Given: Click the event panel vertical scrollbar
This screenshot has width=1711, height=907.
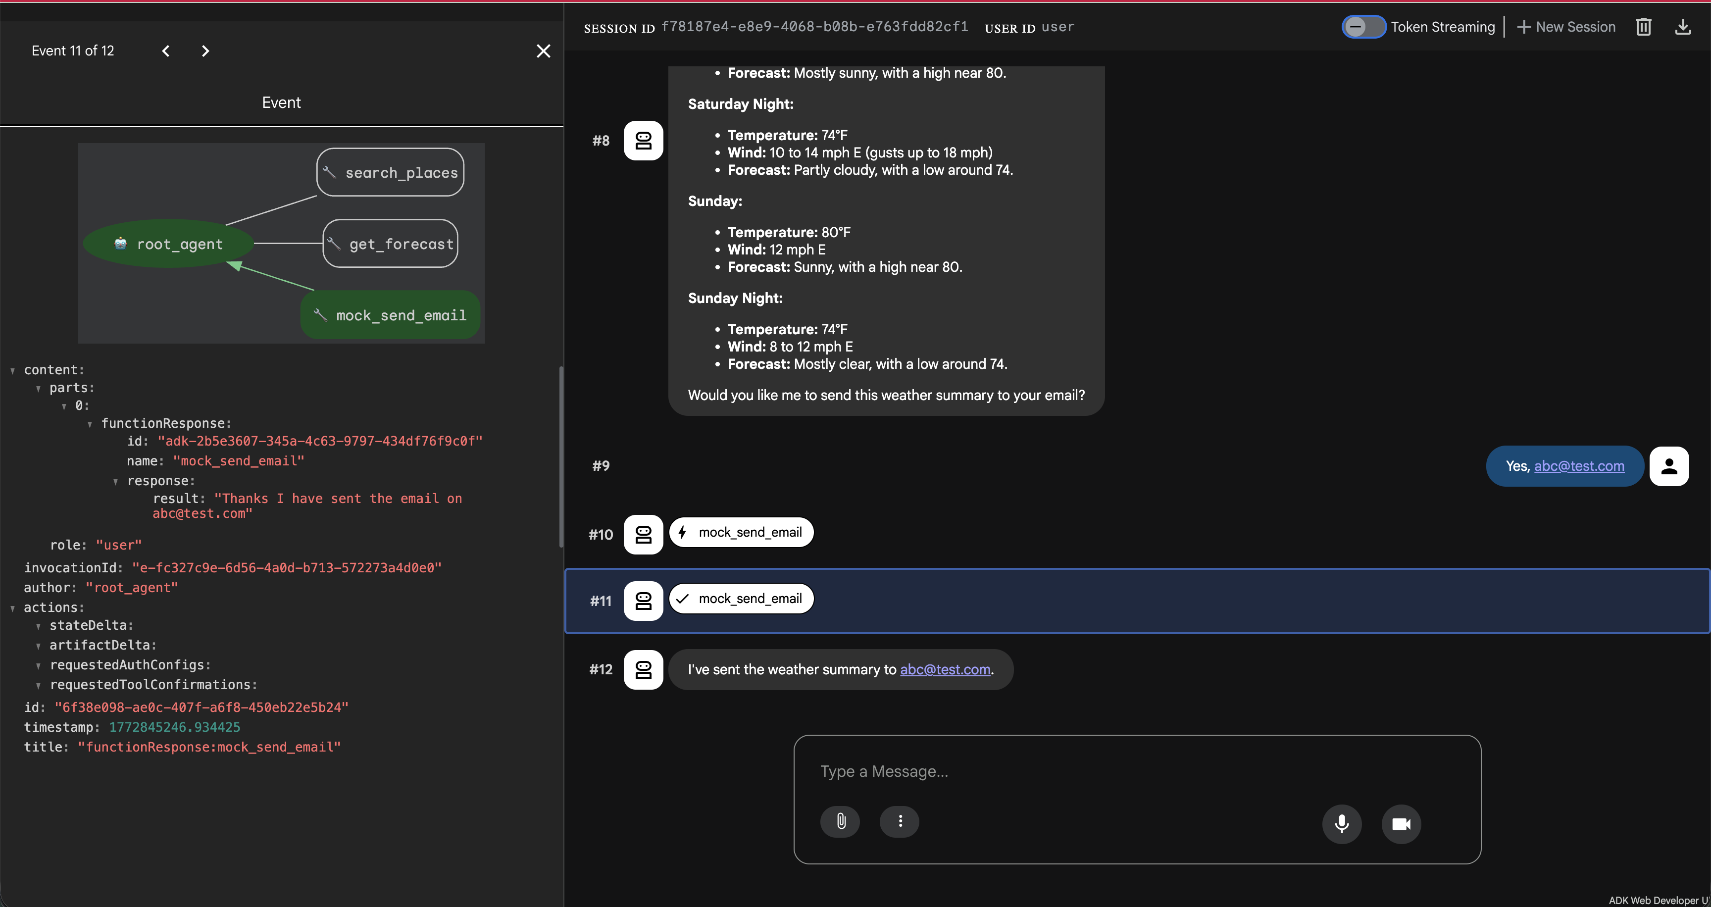Looking at the screenshot, I should click(561, 457).
